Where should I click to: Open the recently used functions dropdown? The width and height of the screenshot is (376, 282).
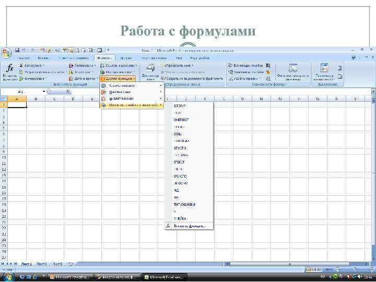tap(42, 72)
